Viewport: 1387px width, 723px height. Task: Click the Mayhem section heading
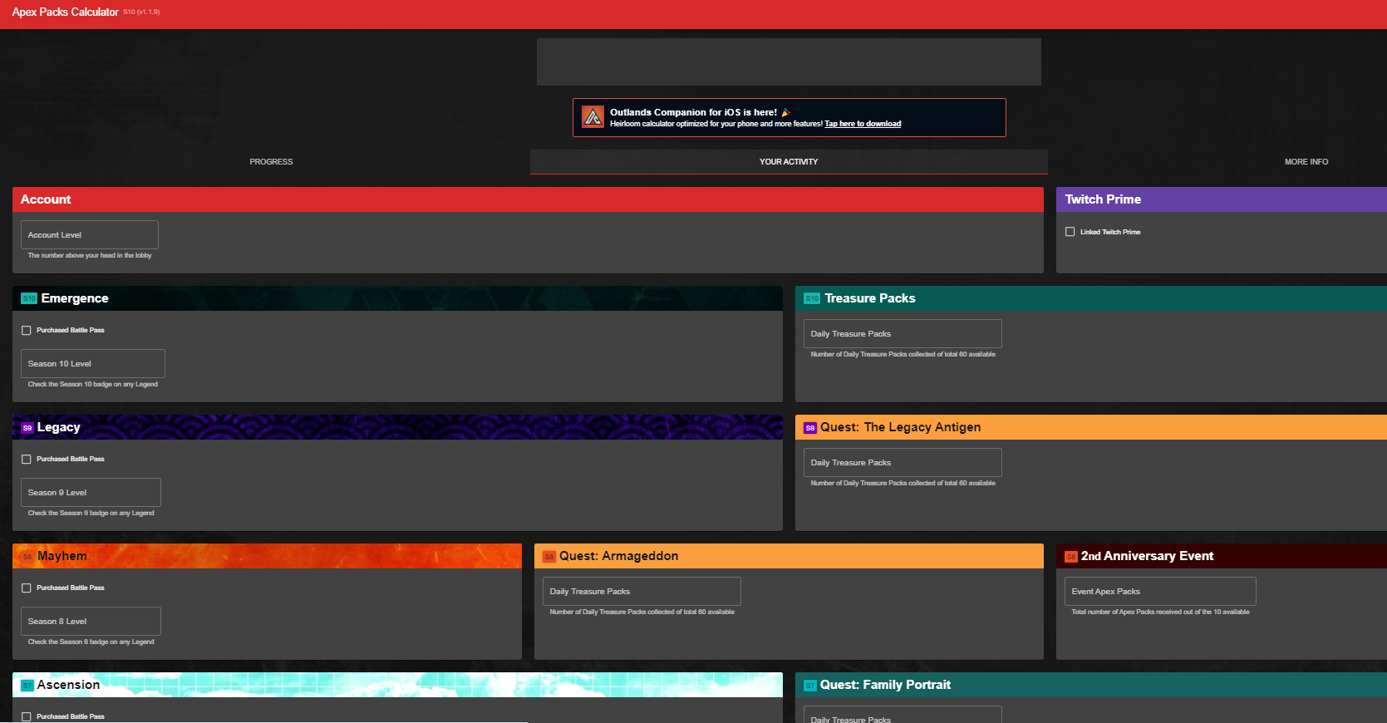[62, 556]
